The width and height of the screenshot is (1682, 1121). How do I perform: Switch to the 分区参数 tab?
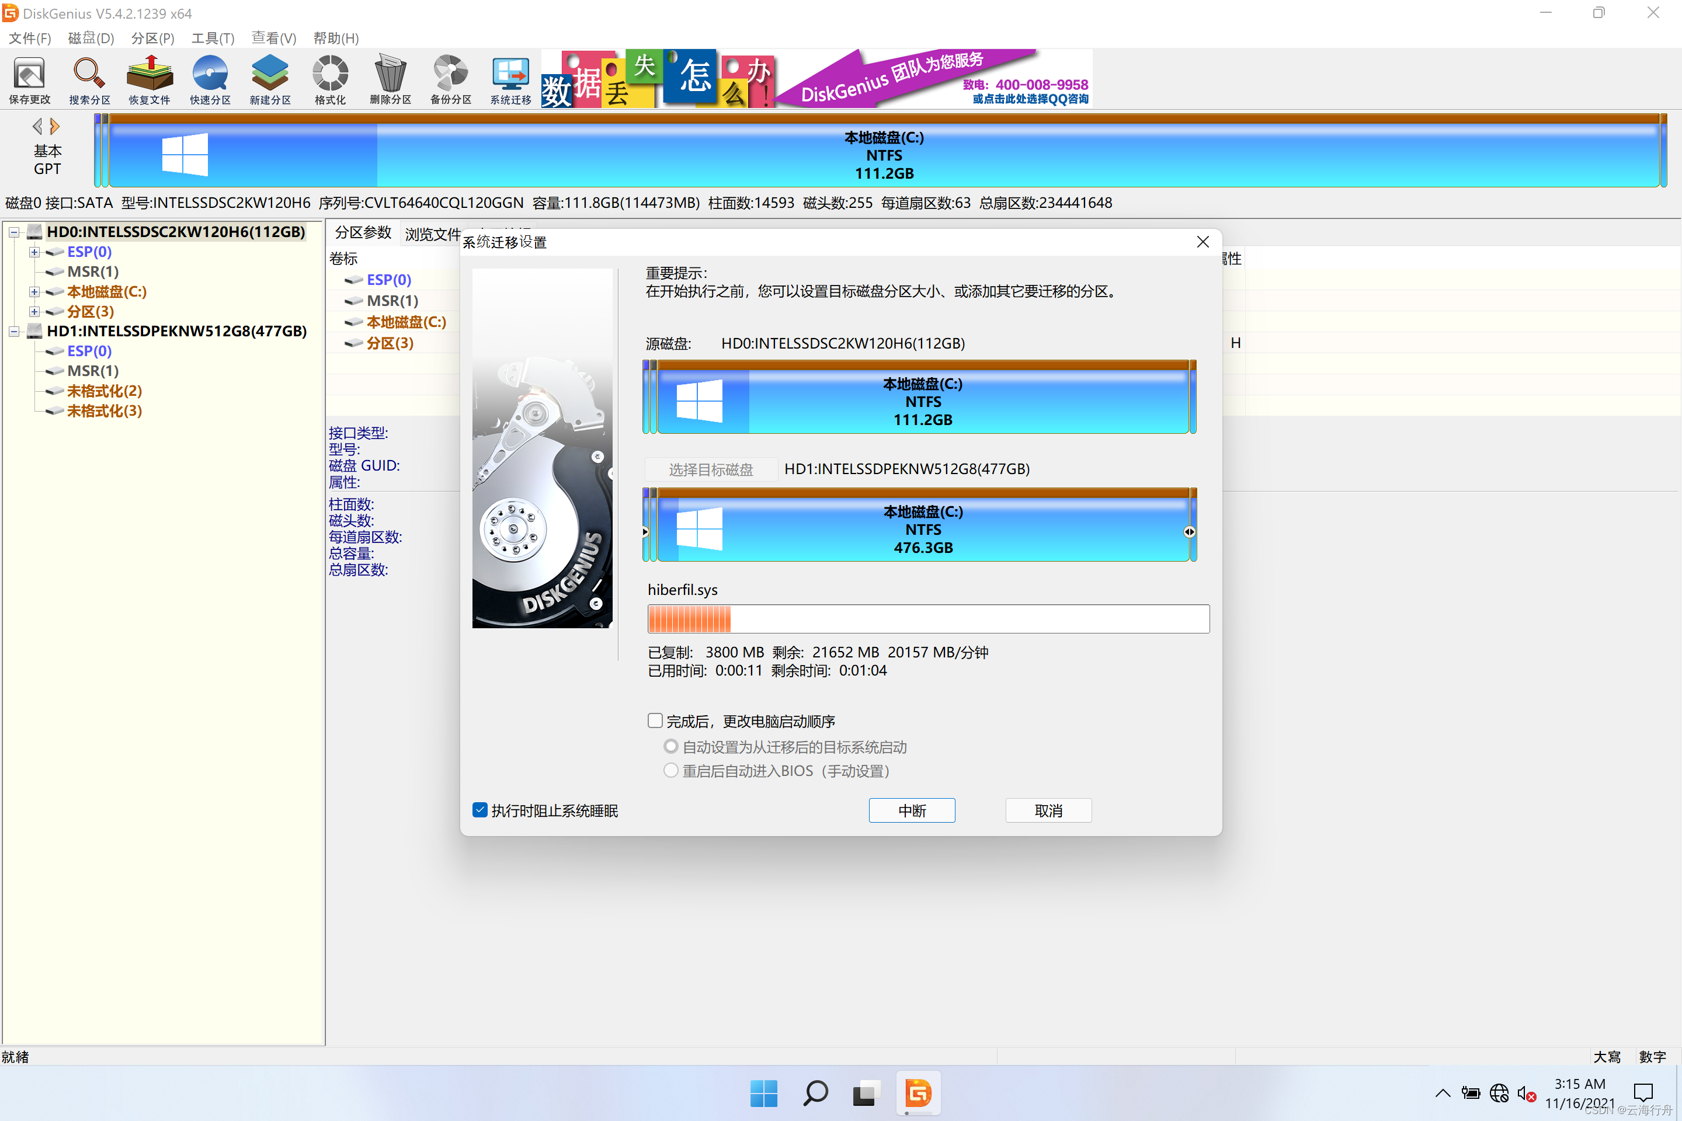point(363,233)
